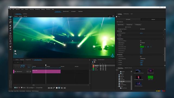Maximize the viewport with the window icon

[x=113, y=16]
